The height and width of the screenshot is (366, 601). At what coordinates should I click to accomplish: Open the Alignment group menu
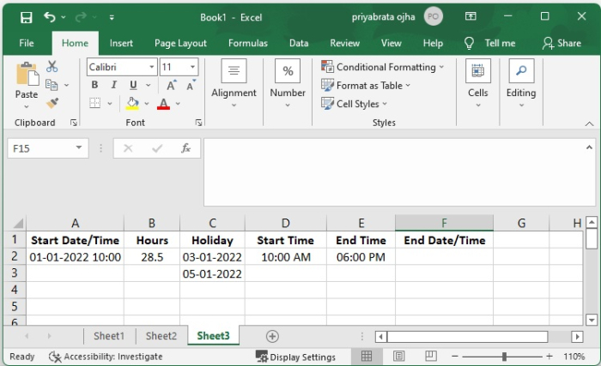click(234, 84)
